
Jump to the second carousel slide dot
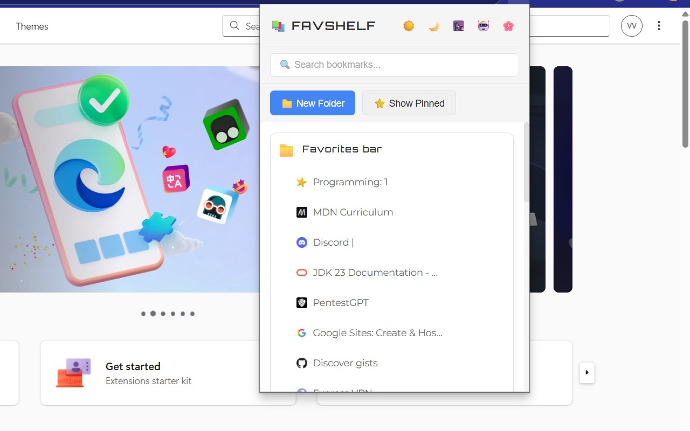[x=153, y=314]
